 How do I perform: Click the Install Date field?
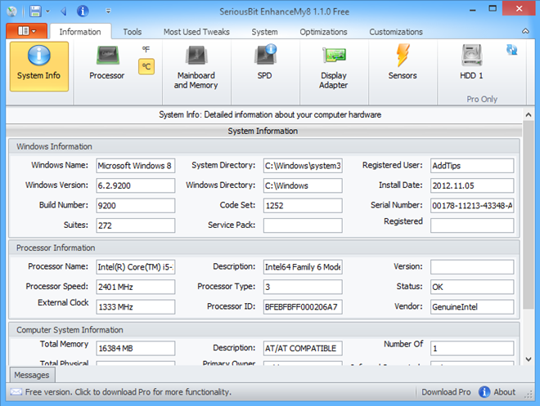point(472,185)
